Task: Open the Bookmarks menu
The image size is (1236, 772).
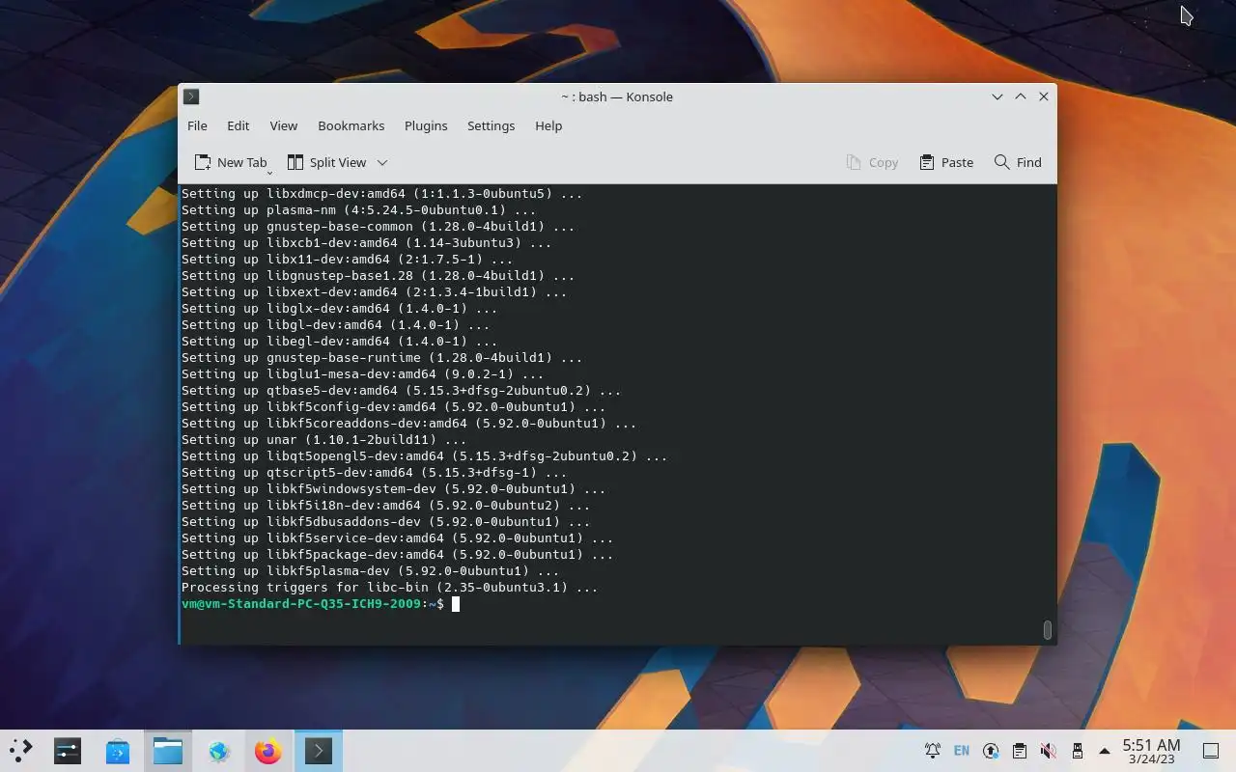Action: pos(351,125)
